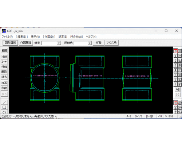Click the cross button below All
182x146 pixels.
178,95
